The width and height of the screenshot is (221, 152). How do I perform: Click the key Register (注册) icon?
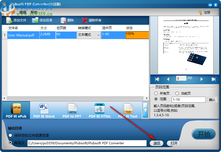click(x=200, y=13)
